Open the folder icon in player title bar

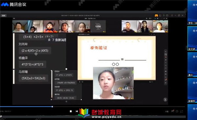pyautogui.click(x=167, y=15)
